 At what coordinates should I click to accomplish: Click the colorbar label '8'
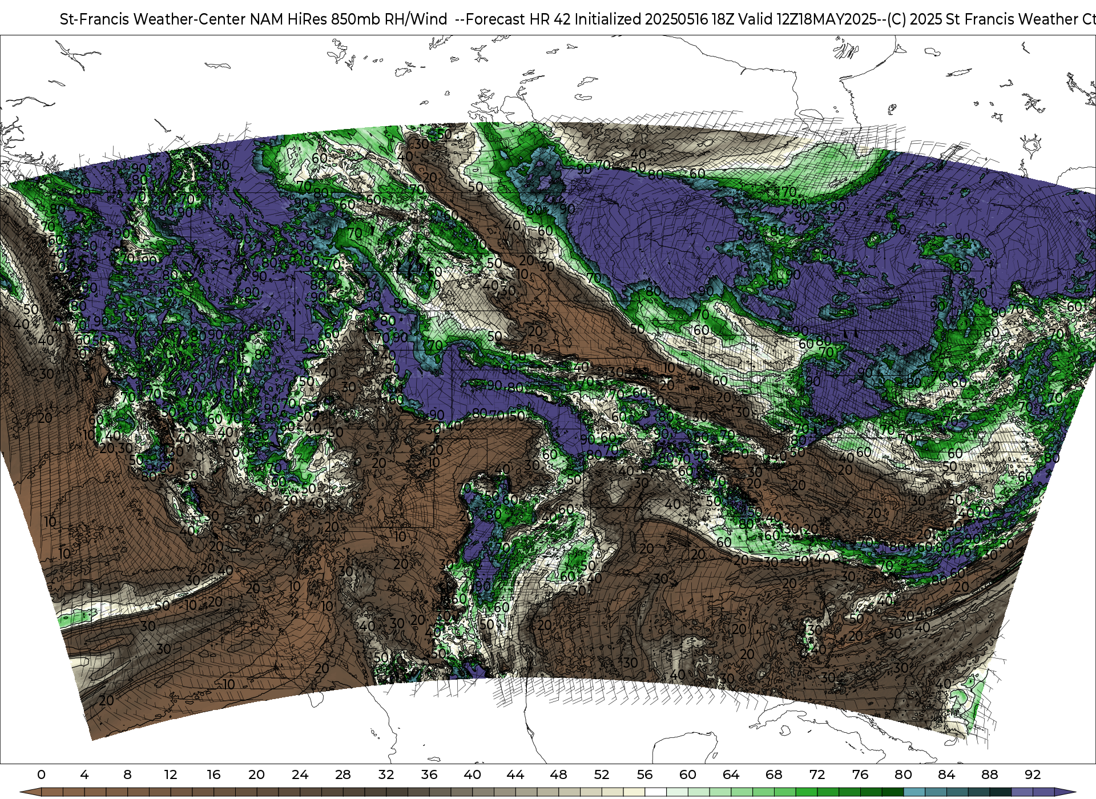[x=127, y=774]
